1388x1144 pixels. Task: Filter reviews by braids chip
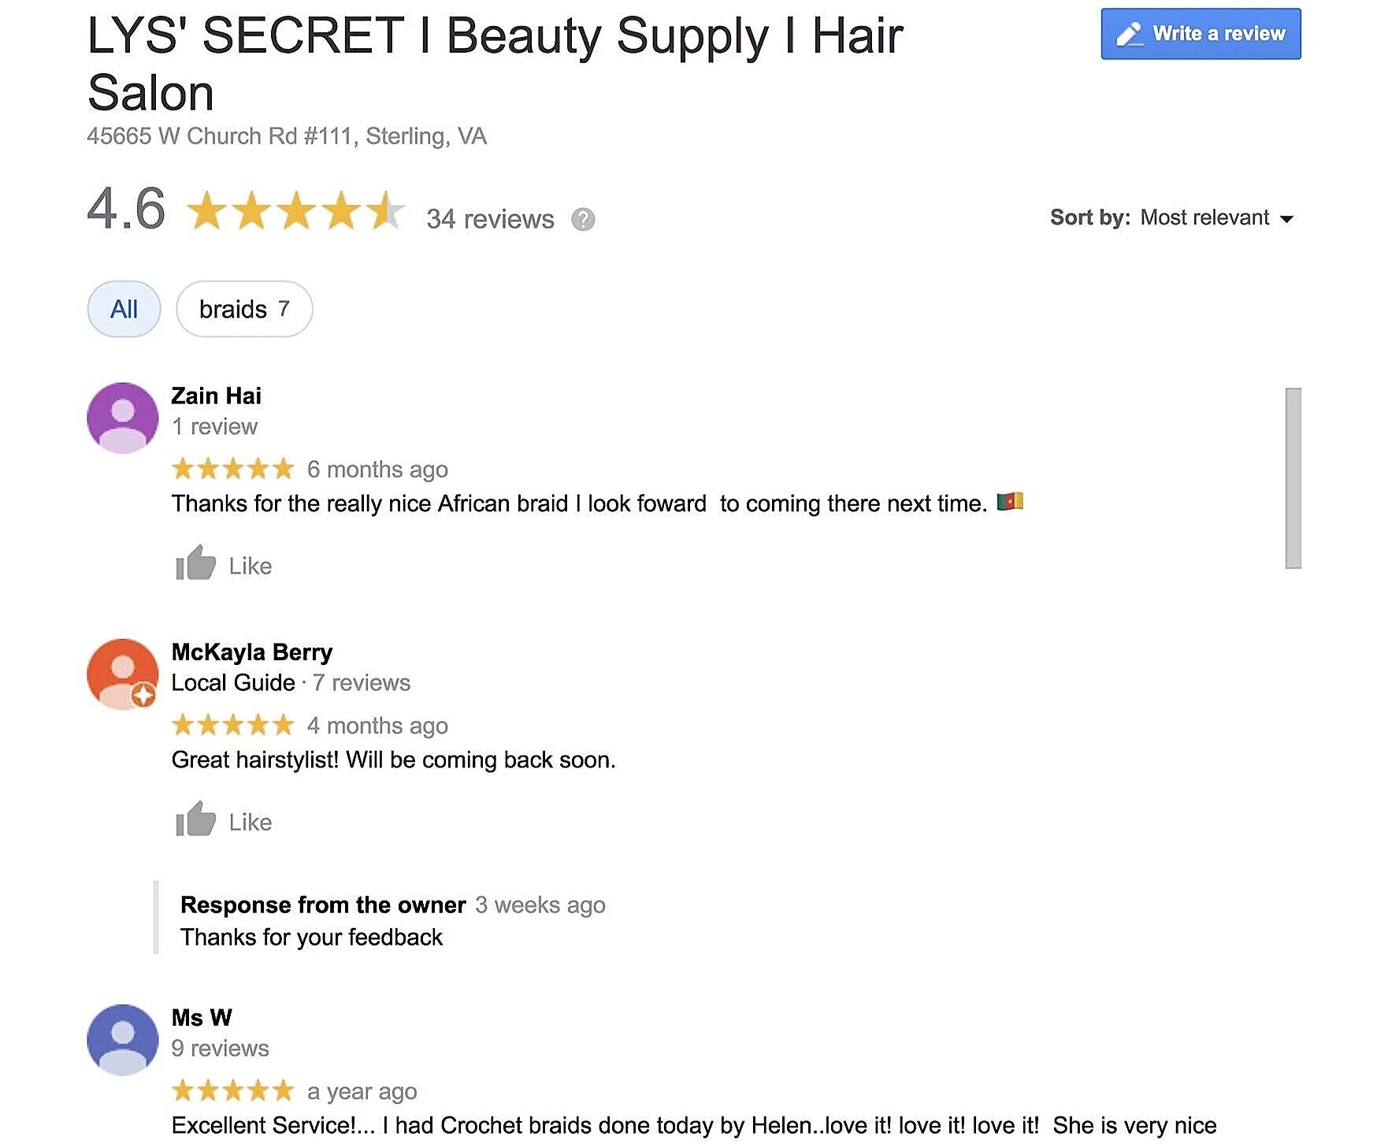[244, 309]
